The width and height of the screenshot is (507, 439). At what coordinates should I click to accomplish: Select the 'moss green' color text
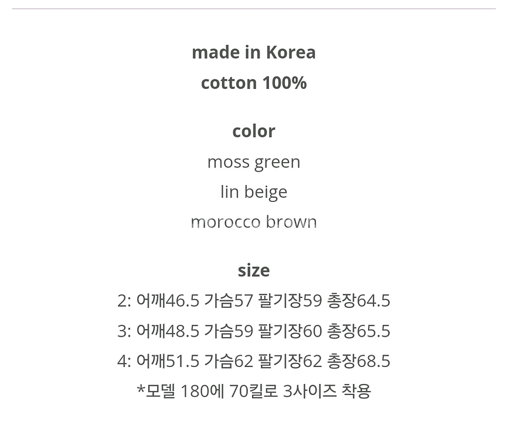coord(253,162)
